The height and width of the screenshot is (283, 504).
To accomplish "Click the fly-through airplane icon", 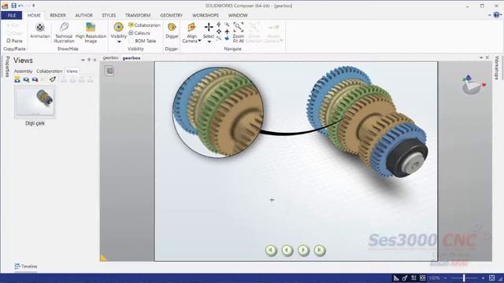I will tap(228, 31).
